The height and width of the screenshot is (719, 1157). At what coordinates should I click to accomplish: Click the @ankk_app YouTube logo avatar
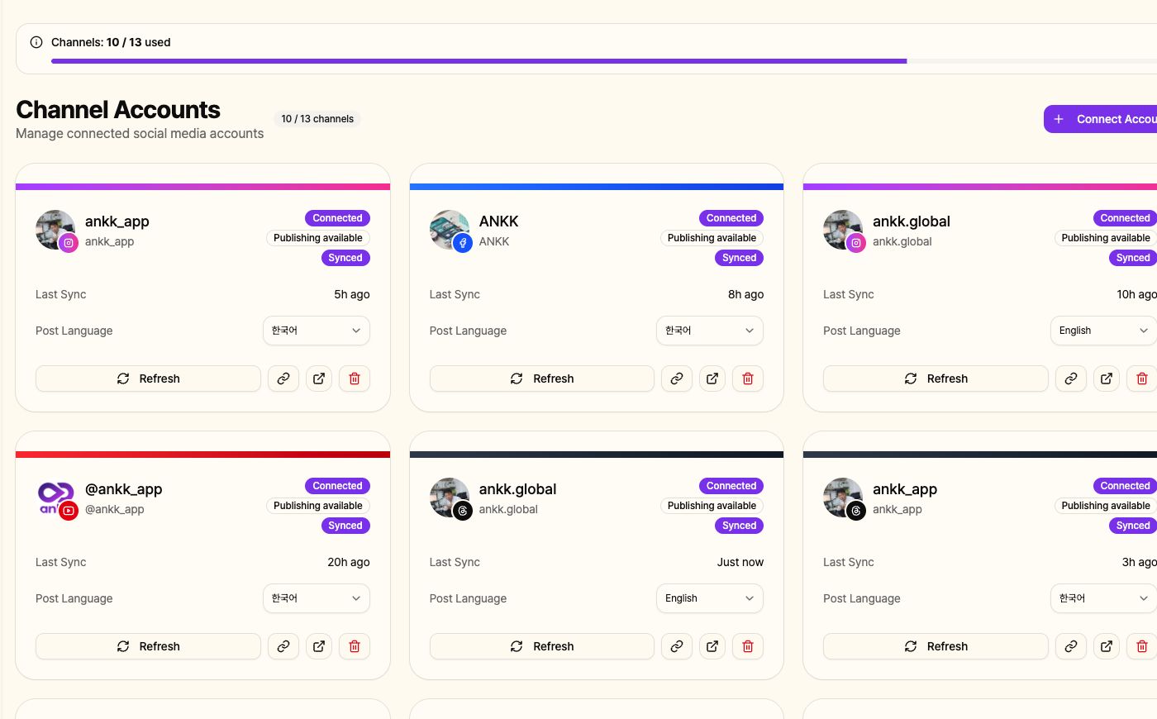tap(55, 498)
